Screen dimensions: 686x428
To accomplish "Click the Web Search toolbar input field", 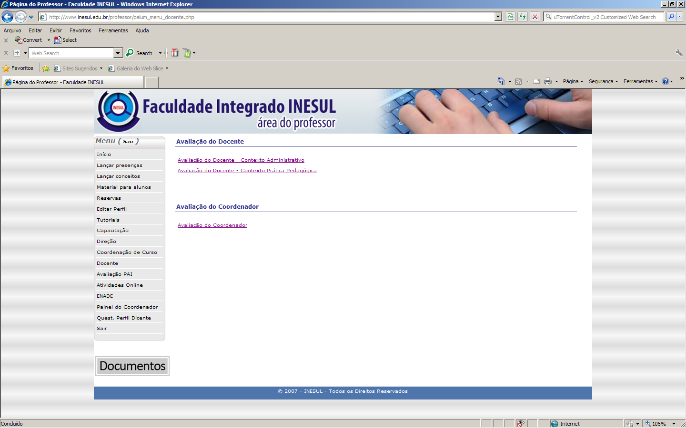I will 71,53.
